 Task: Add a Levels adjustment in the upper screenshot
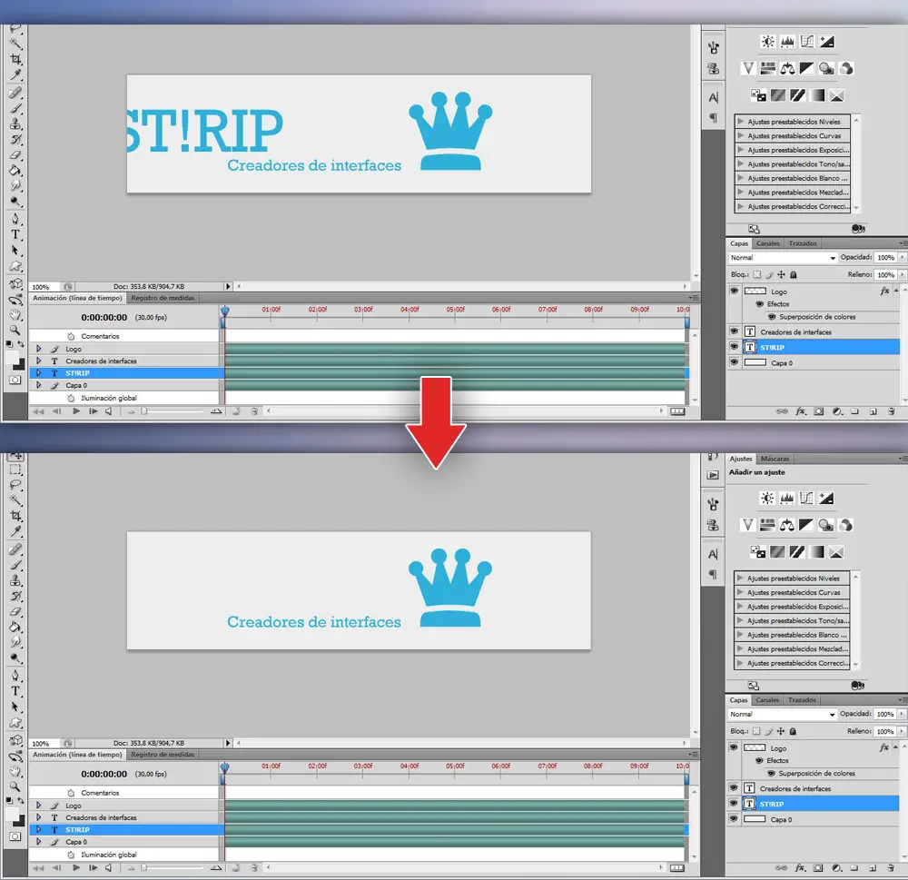coord(787,42)
